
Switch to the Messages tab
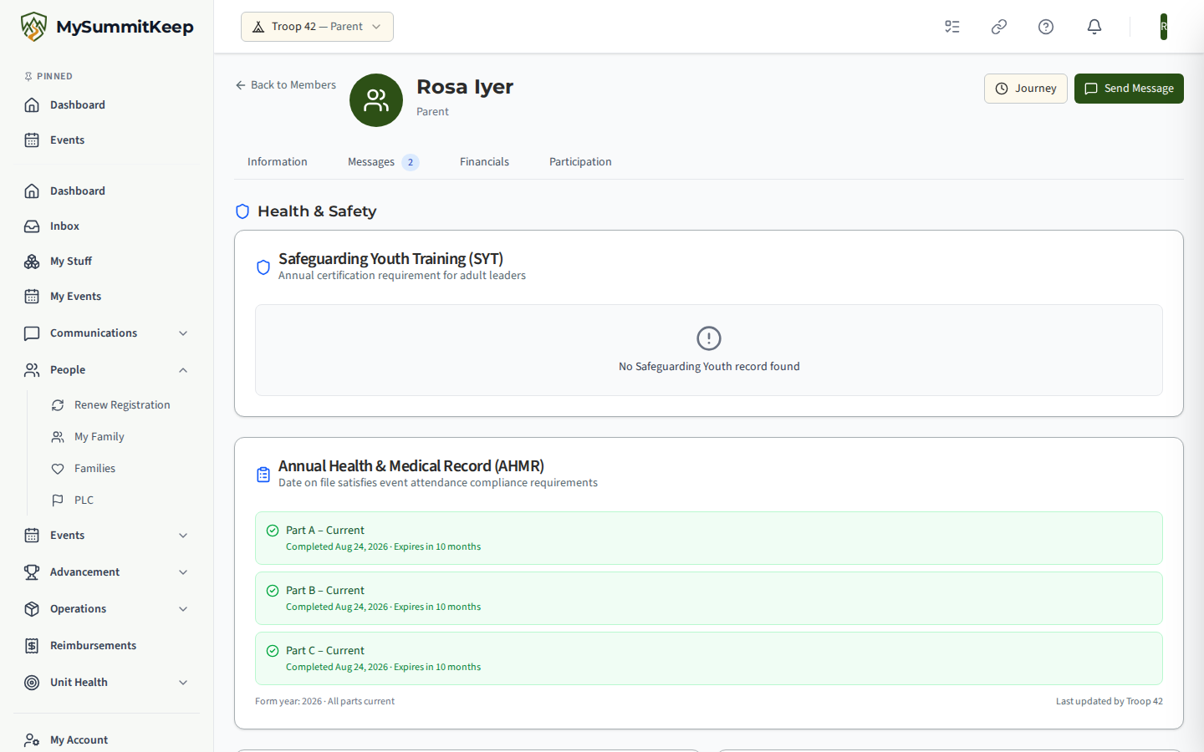point(383,161)
